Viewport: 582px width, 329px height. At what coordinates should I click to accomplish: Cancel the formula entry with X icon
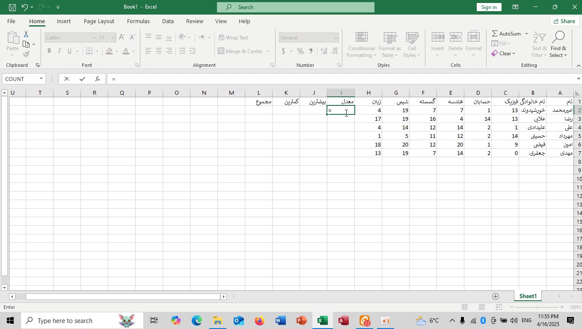click(66, 79)
